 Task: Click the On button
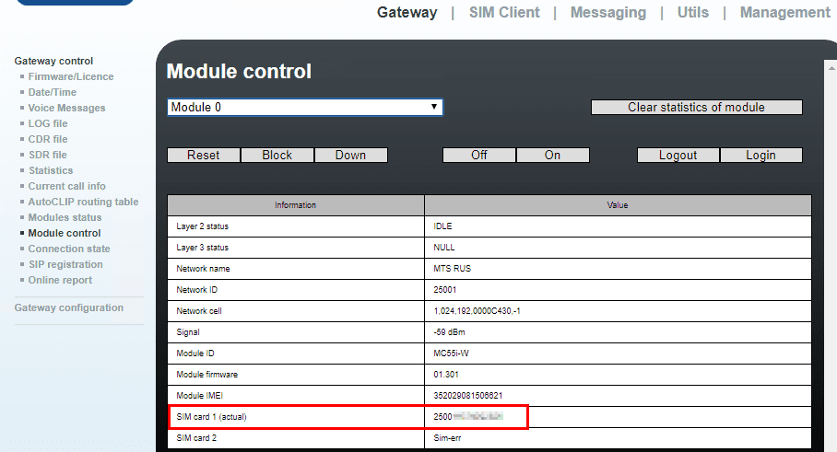[552, 155]
